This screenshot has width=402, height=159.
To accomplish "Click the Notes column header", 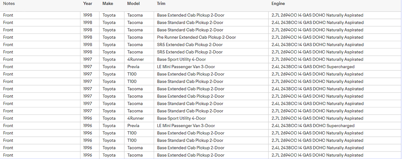I will [x=9, y=4].
